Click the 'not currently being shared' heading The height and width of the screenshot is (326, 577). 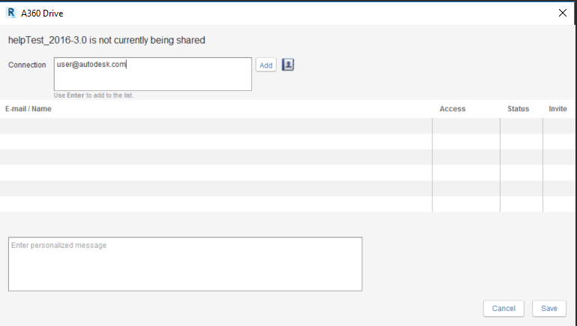coord(107,40)
